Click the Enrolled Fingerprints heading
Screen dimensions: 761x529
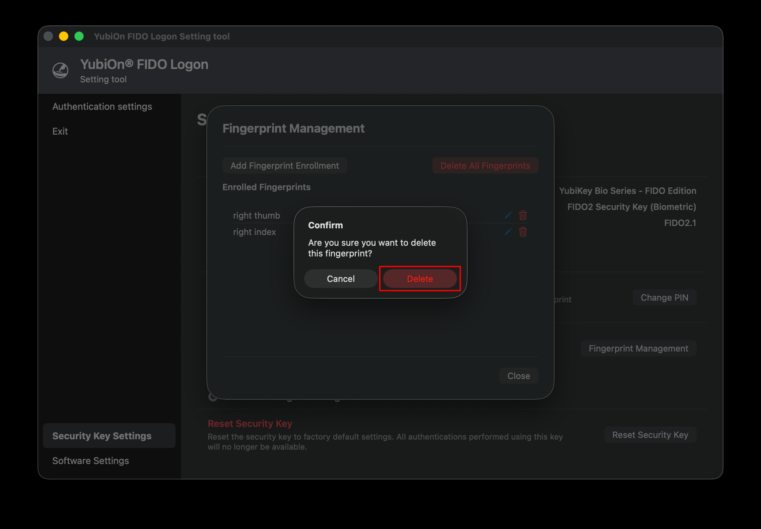(267, 187)
